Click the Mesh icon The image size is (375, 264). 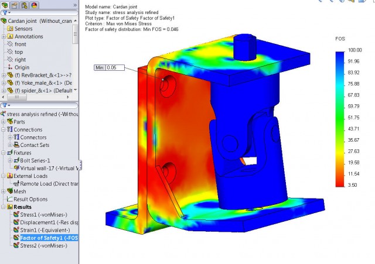click(10, 191)
